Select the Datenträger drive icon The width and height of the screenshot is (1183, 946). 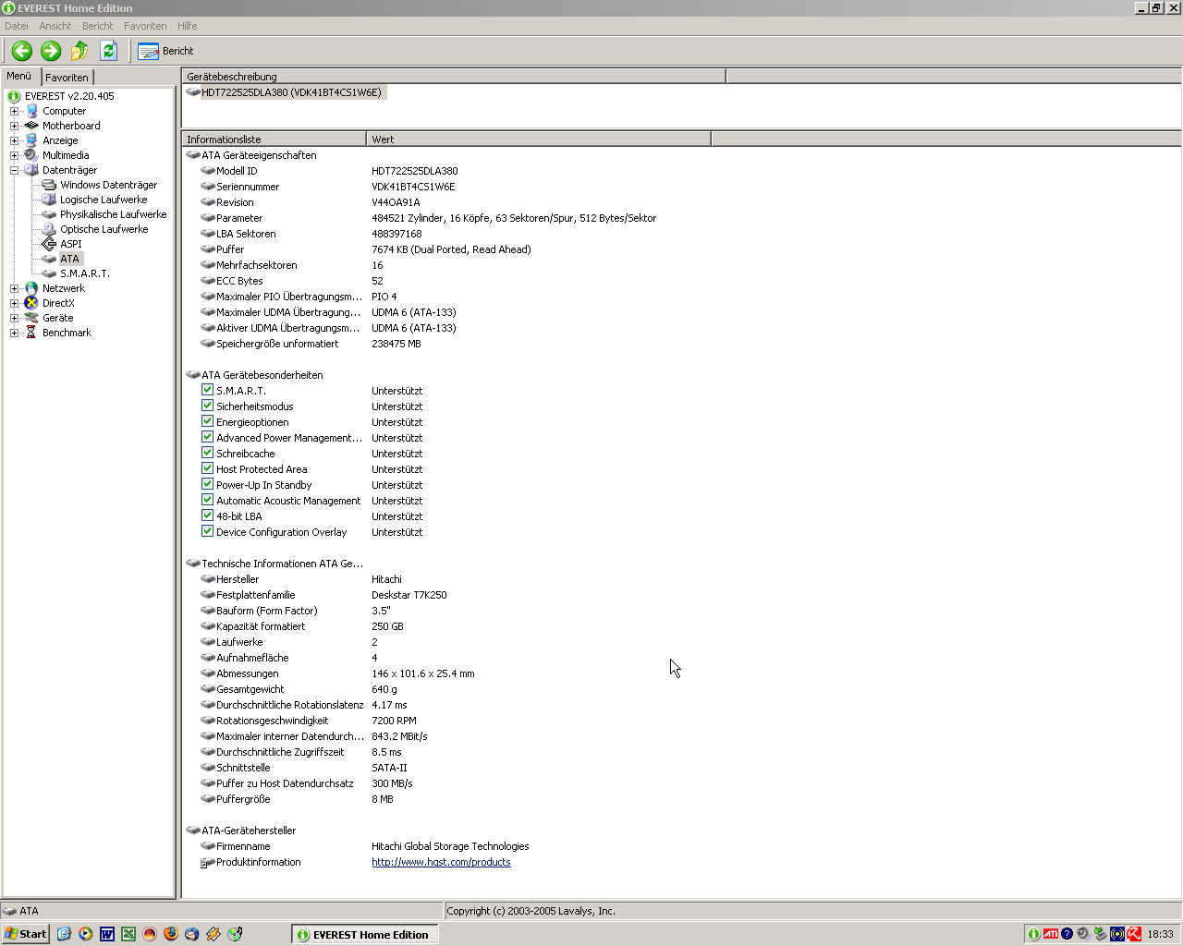tap(31, 170)
